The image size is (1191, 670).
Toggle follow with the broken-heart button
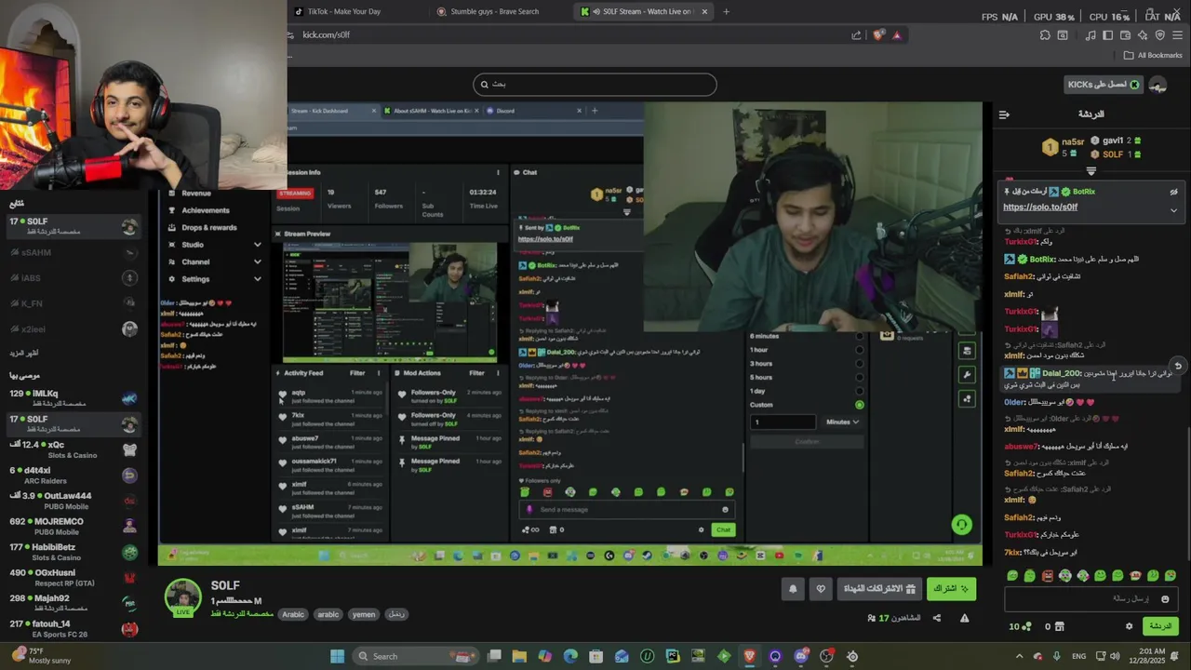click(821, 589)
